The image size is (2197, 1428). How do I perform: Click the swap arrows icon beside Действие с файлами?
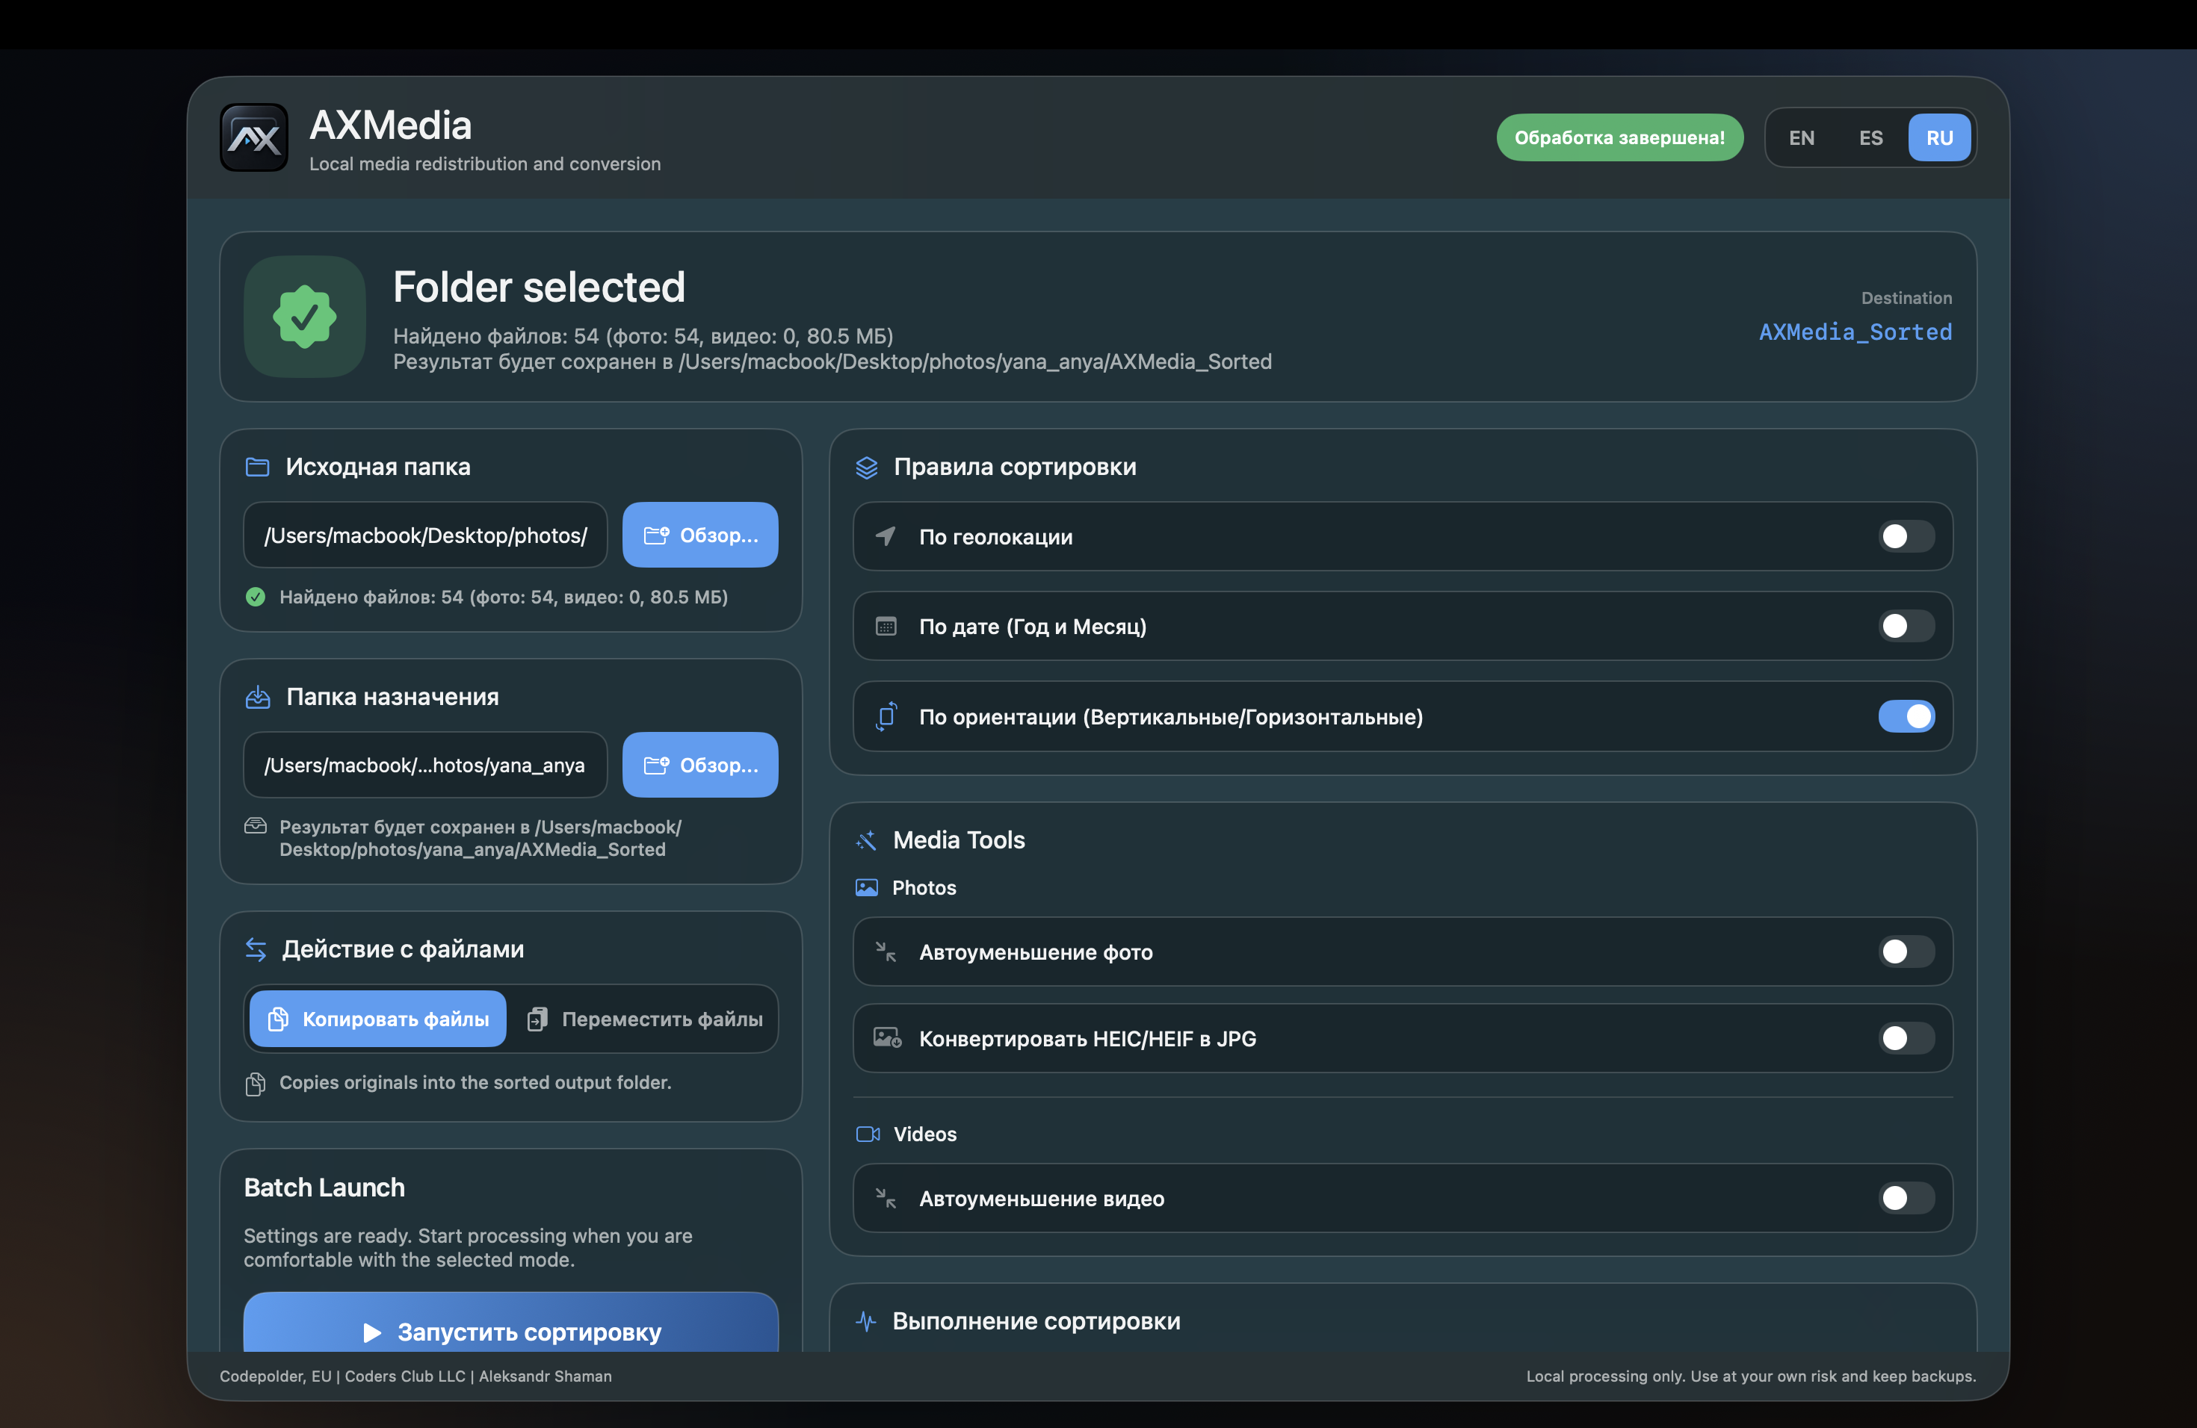(x=256, y=949)
